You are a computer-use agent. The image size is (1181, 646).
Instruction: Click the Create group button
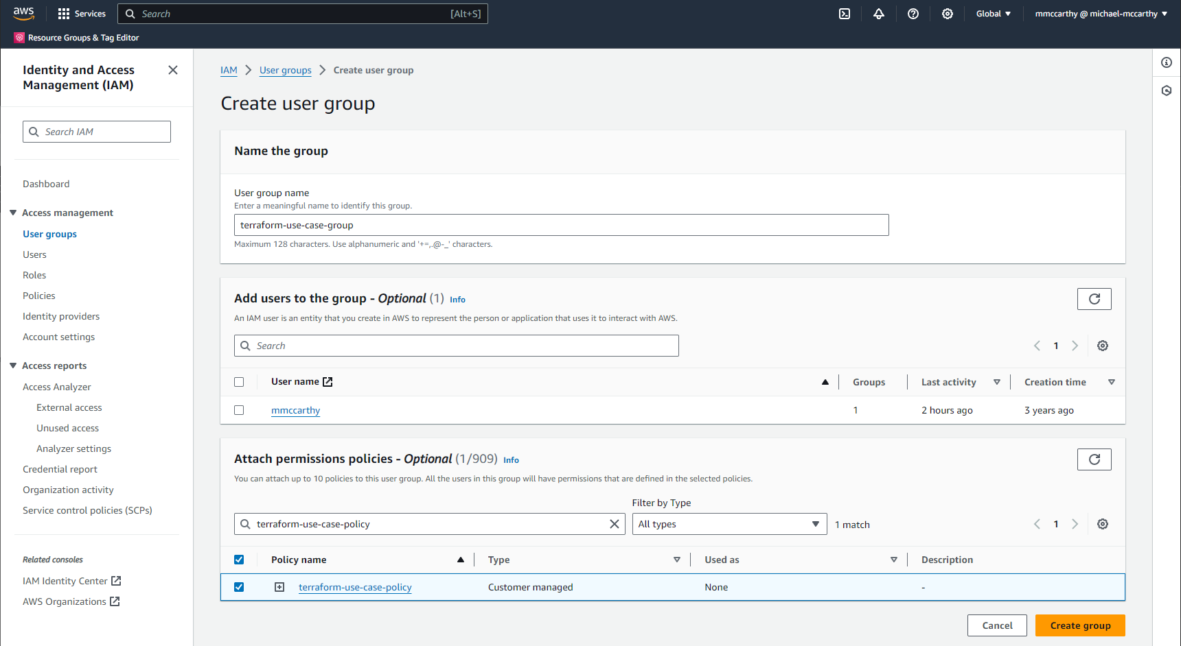[1080, 625]
